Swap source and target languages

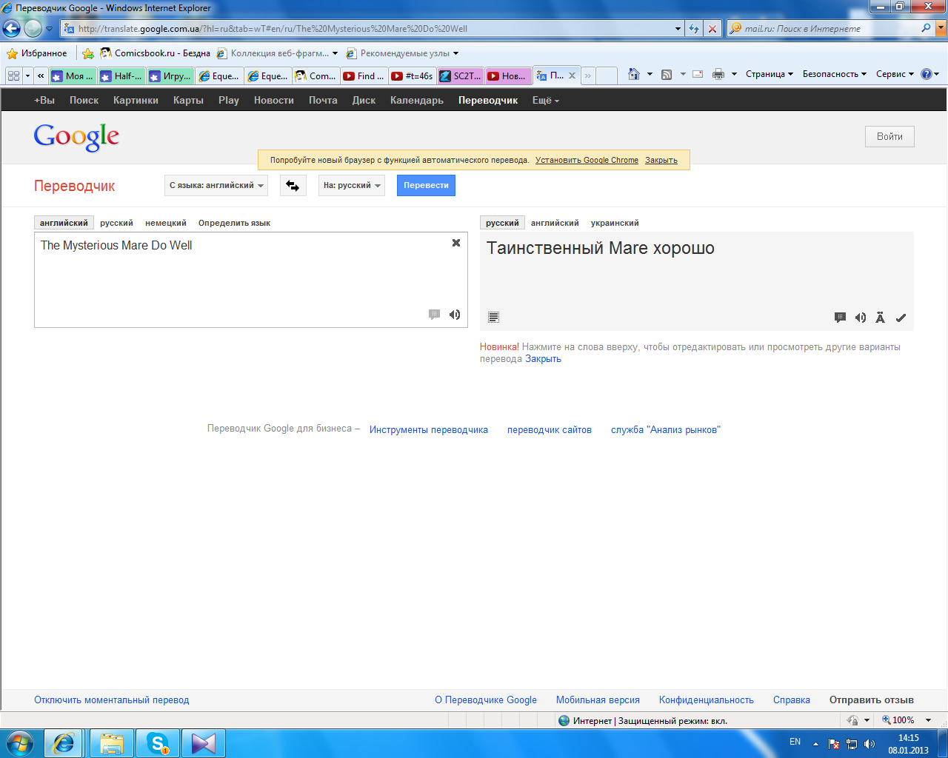coord(293,186)
